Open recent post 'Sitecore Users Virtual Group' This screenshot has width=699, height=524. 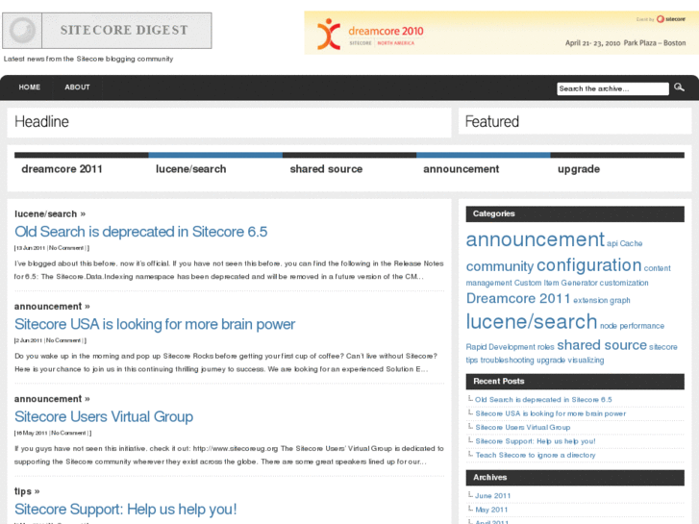522,427
